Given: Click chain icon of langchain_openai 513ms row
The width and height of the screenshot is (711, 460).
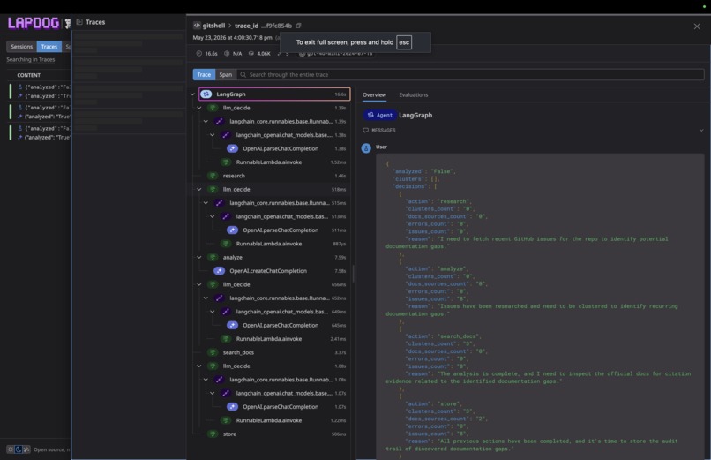Looking at the screenshot, I should click(x=226, y=216).
